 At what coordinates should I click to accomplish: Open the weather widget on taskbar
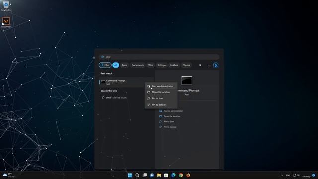(x=9, y=175)
